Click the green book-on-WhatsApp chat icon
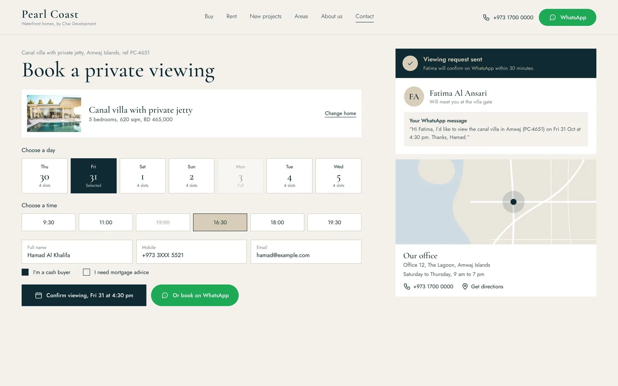The width and height of the screenshot is (618, 386). pyautogui.click(x=165, y=295)
